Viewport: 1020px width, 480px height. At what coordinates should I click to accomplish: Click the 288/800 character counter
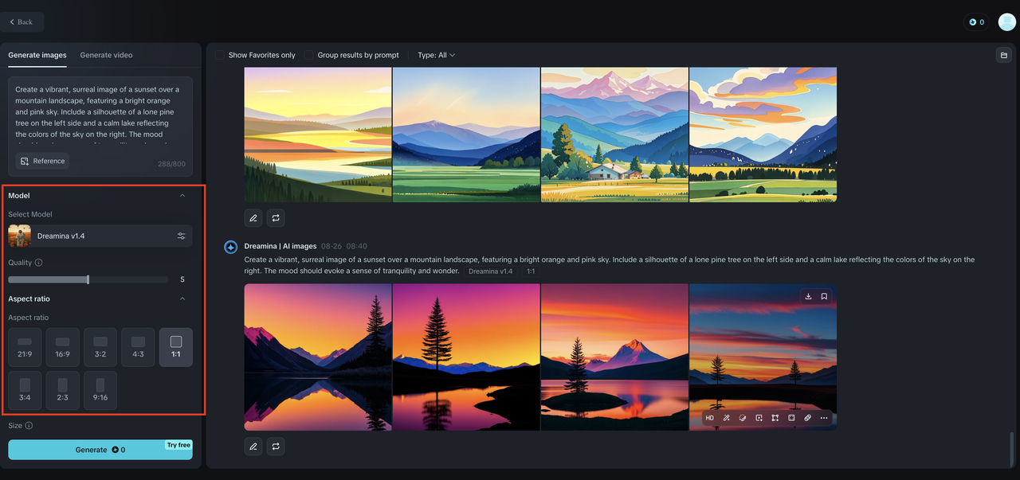pos(173,164)
